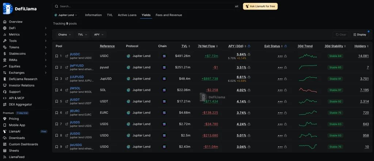Bookmark the jleUSDG pool row
374x161 pixels.
(57, 147)
